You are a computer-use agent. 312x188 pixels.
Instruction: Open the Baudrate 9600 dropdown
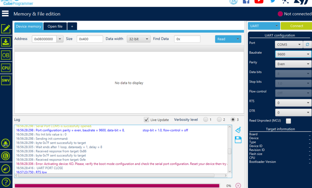293,54
